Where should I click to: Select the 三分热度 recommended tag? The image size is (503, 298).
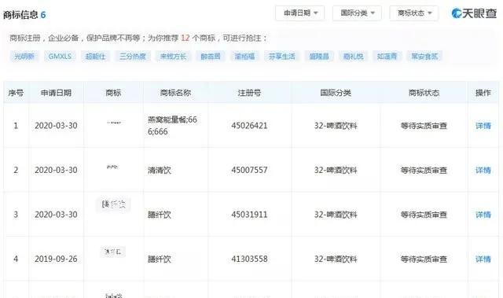(133, 57)
